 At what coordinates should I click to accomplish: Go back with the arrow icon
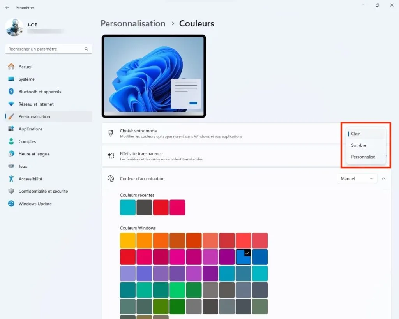click(7, 8)
